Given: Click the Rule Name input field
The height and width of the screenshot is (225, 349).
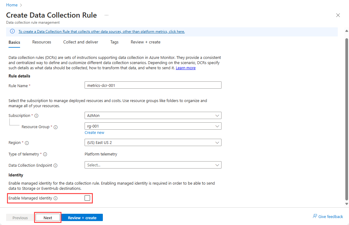Looking at the screenshot, I should coord(153,85).
